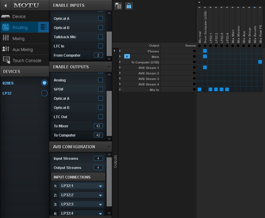Screen dimensions: 265x218
Task: Click the Device hardware icon
Action: point(6,17)
